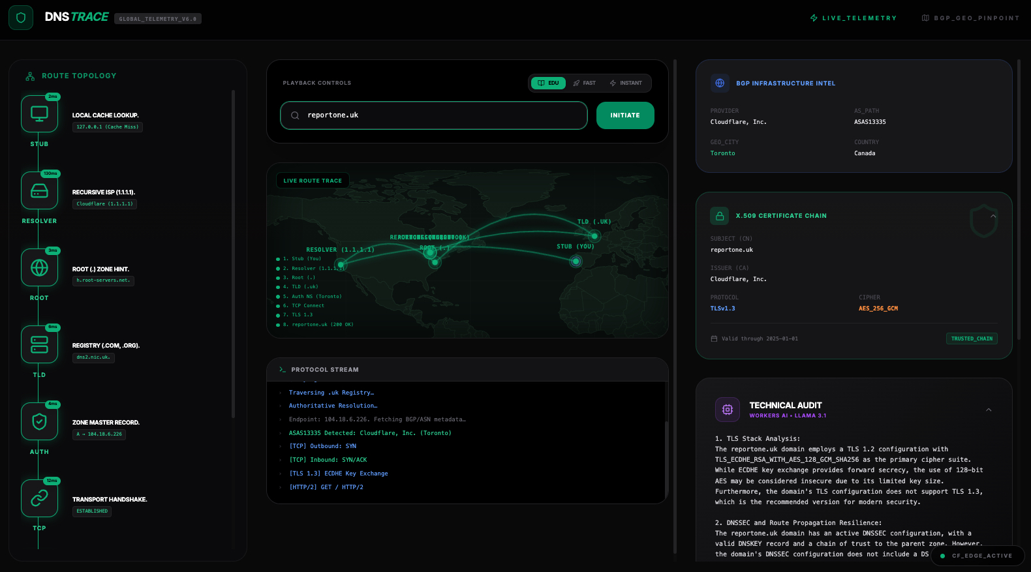The height and width of the screenshot is (572, 1031).
Task: Click the DNS Trace shield logo
Action: [21, 18]
